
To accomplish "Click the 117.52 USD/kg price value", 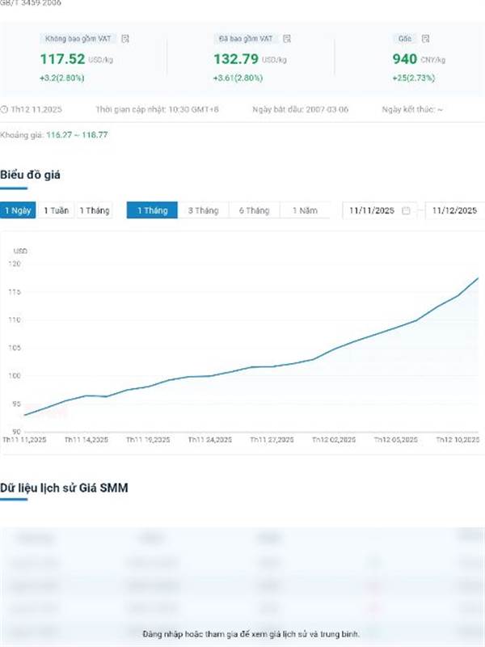I will [x=61, y=59].
